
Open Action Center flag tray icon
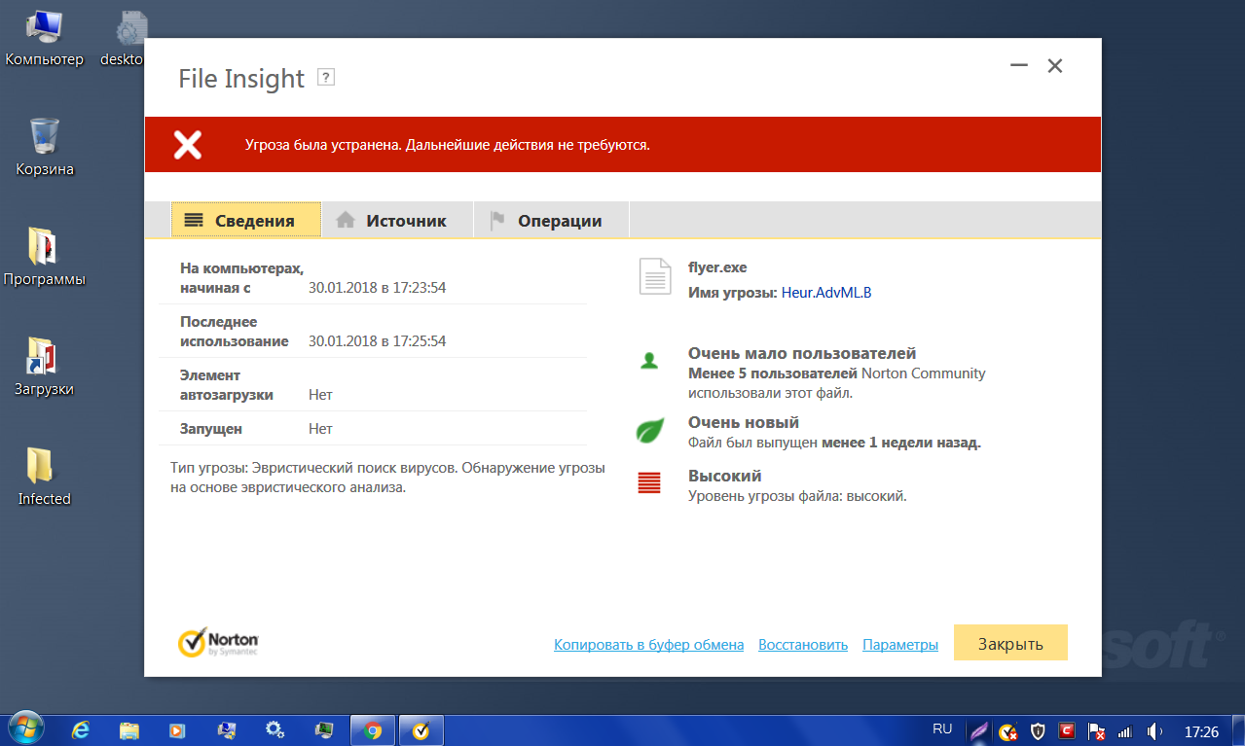1096,730
